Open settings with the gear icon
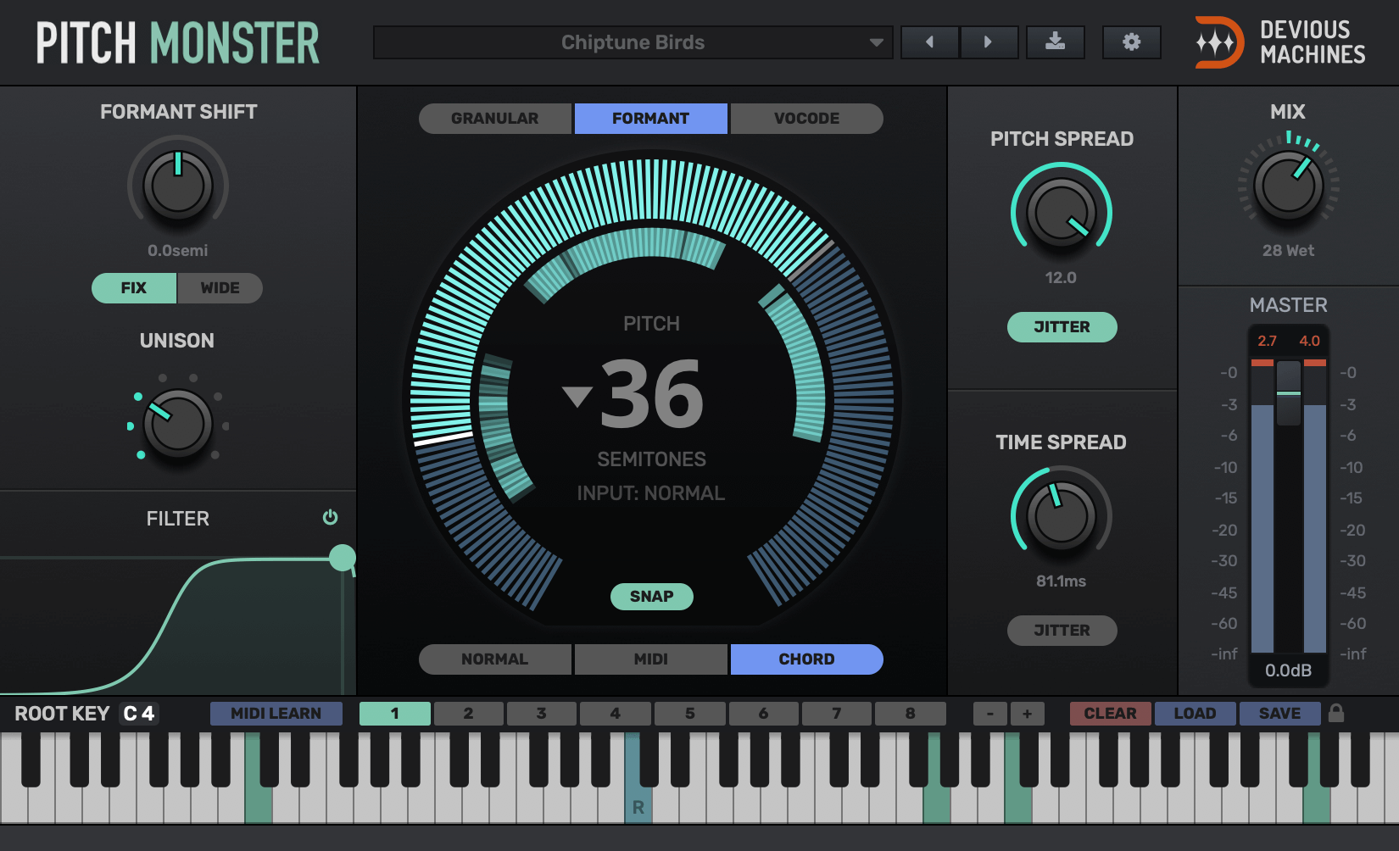The image size is (1399, 851). [1131, 42]
